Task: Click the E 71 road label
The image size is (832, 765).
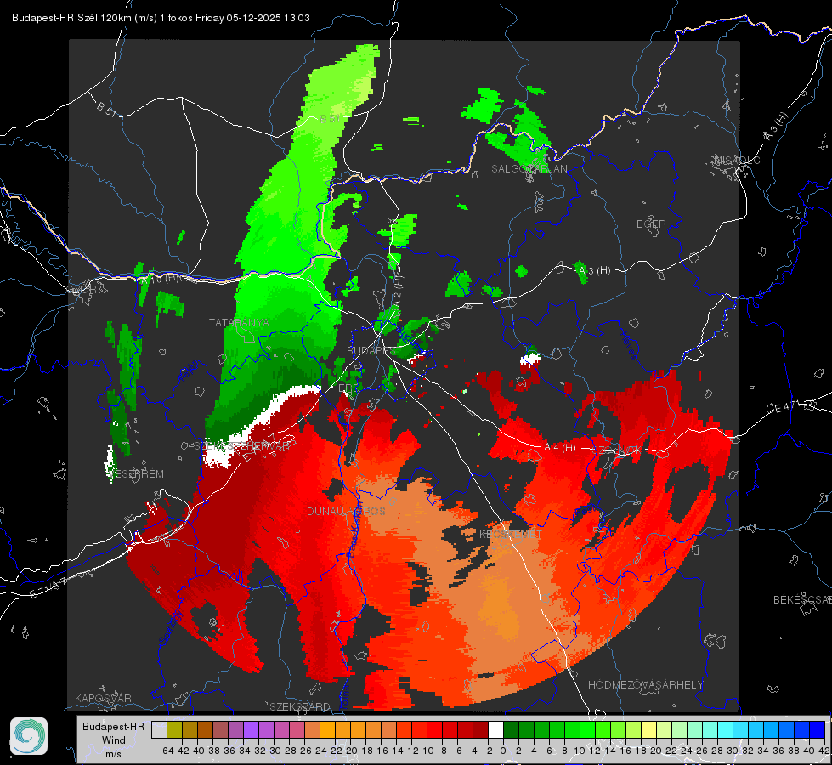Action: point(48,587)
